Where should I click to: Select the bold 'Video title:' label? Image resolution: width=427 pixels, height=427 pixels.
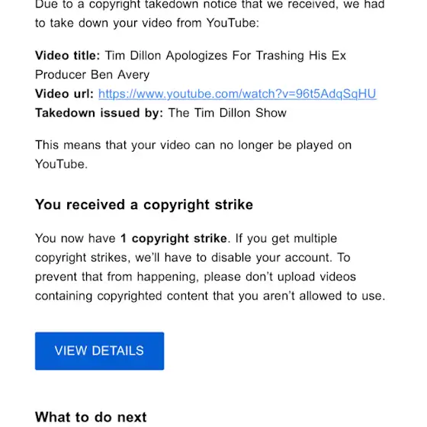coord(68,56)
